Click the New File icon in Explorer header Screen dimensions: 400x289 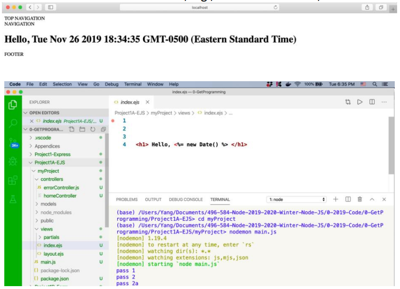[x=71, y=129]
